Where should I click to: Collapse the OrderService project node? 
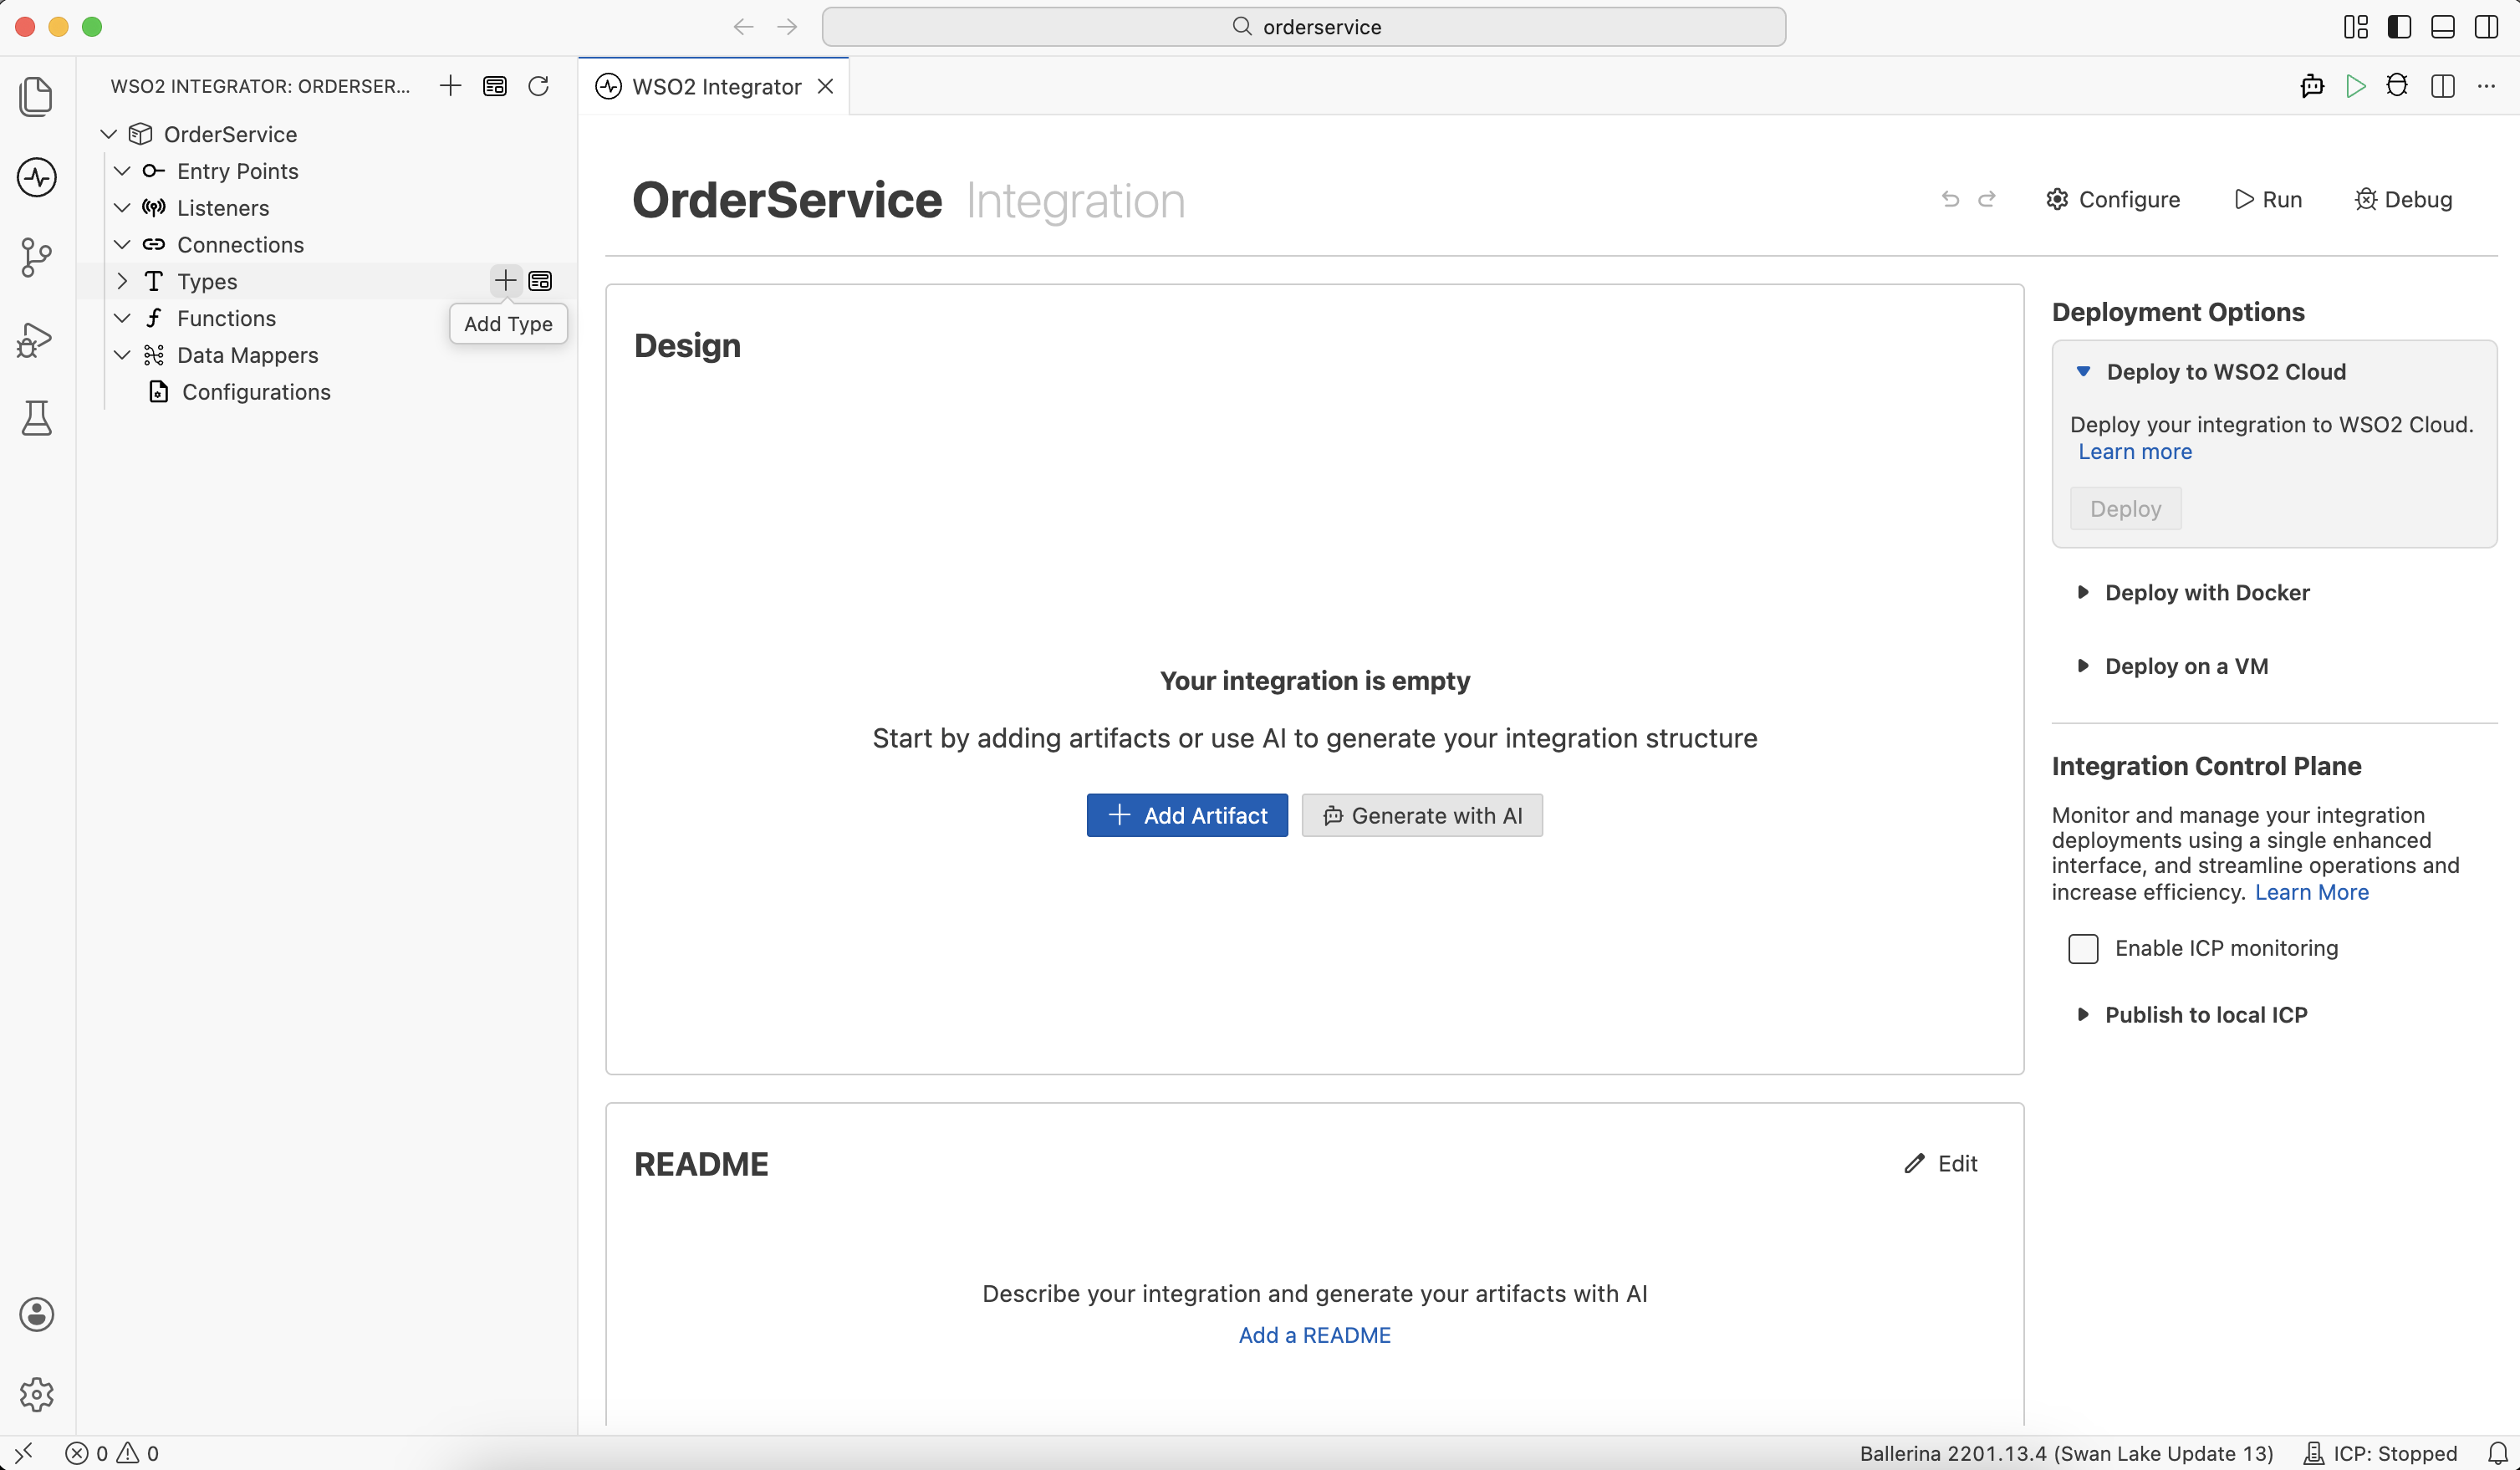(109, 134)
